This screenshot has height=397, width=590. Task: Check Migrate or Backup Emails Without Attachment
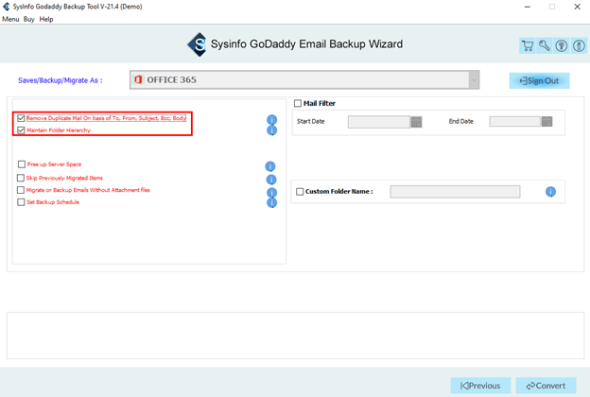(21, 190)
